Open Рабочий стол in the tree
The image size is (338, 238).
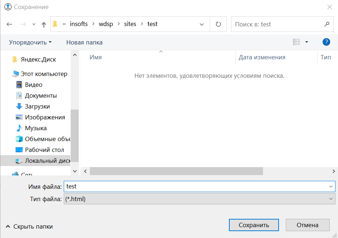click(x=45, y=150)
